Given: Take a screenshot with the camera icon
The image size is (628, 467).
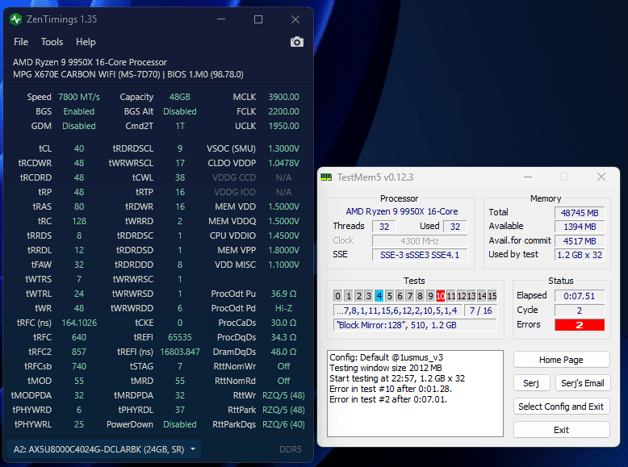Looking at the screenshot, I should tap(297, 42).
